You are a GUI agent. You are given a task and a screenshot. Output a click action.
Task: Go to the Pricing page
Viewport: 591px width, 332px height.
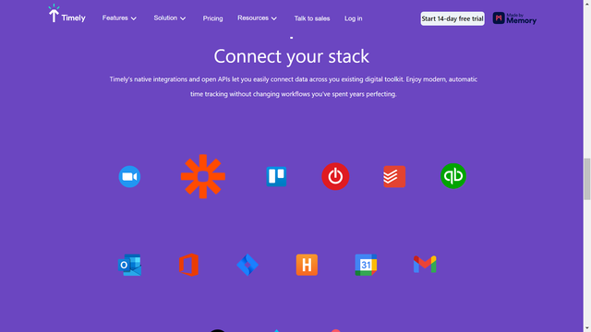(x=212, y=18)
